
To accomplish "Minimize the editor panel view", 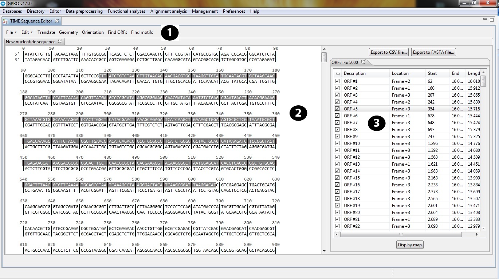I will pyautogui.click(x=485, y=20).
